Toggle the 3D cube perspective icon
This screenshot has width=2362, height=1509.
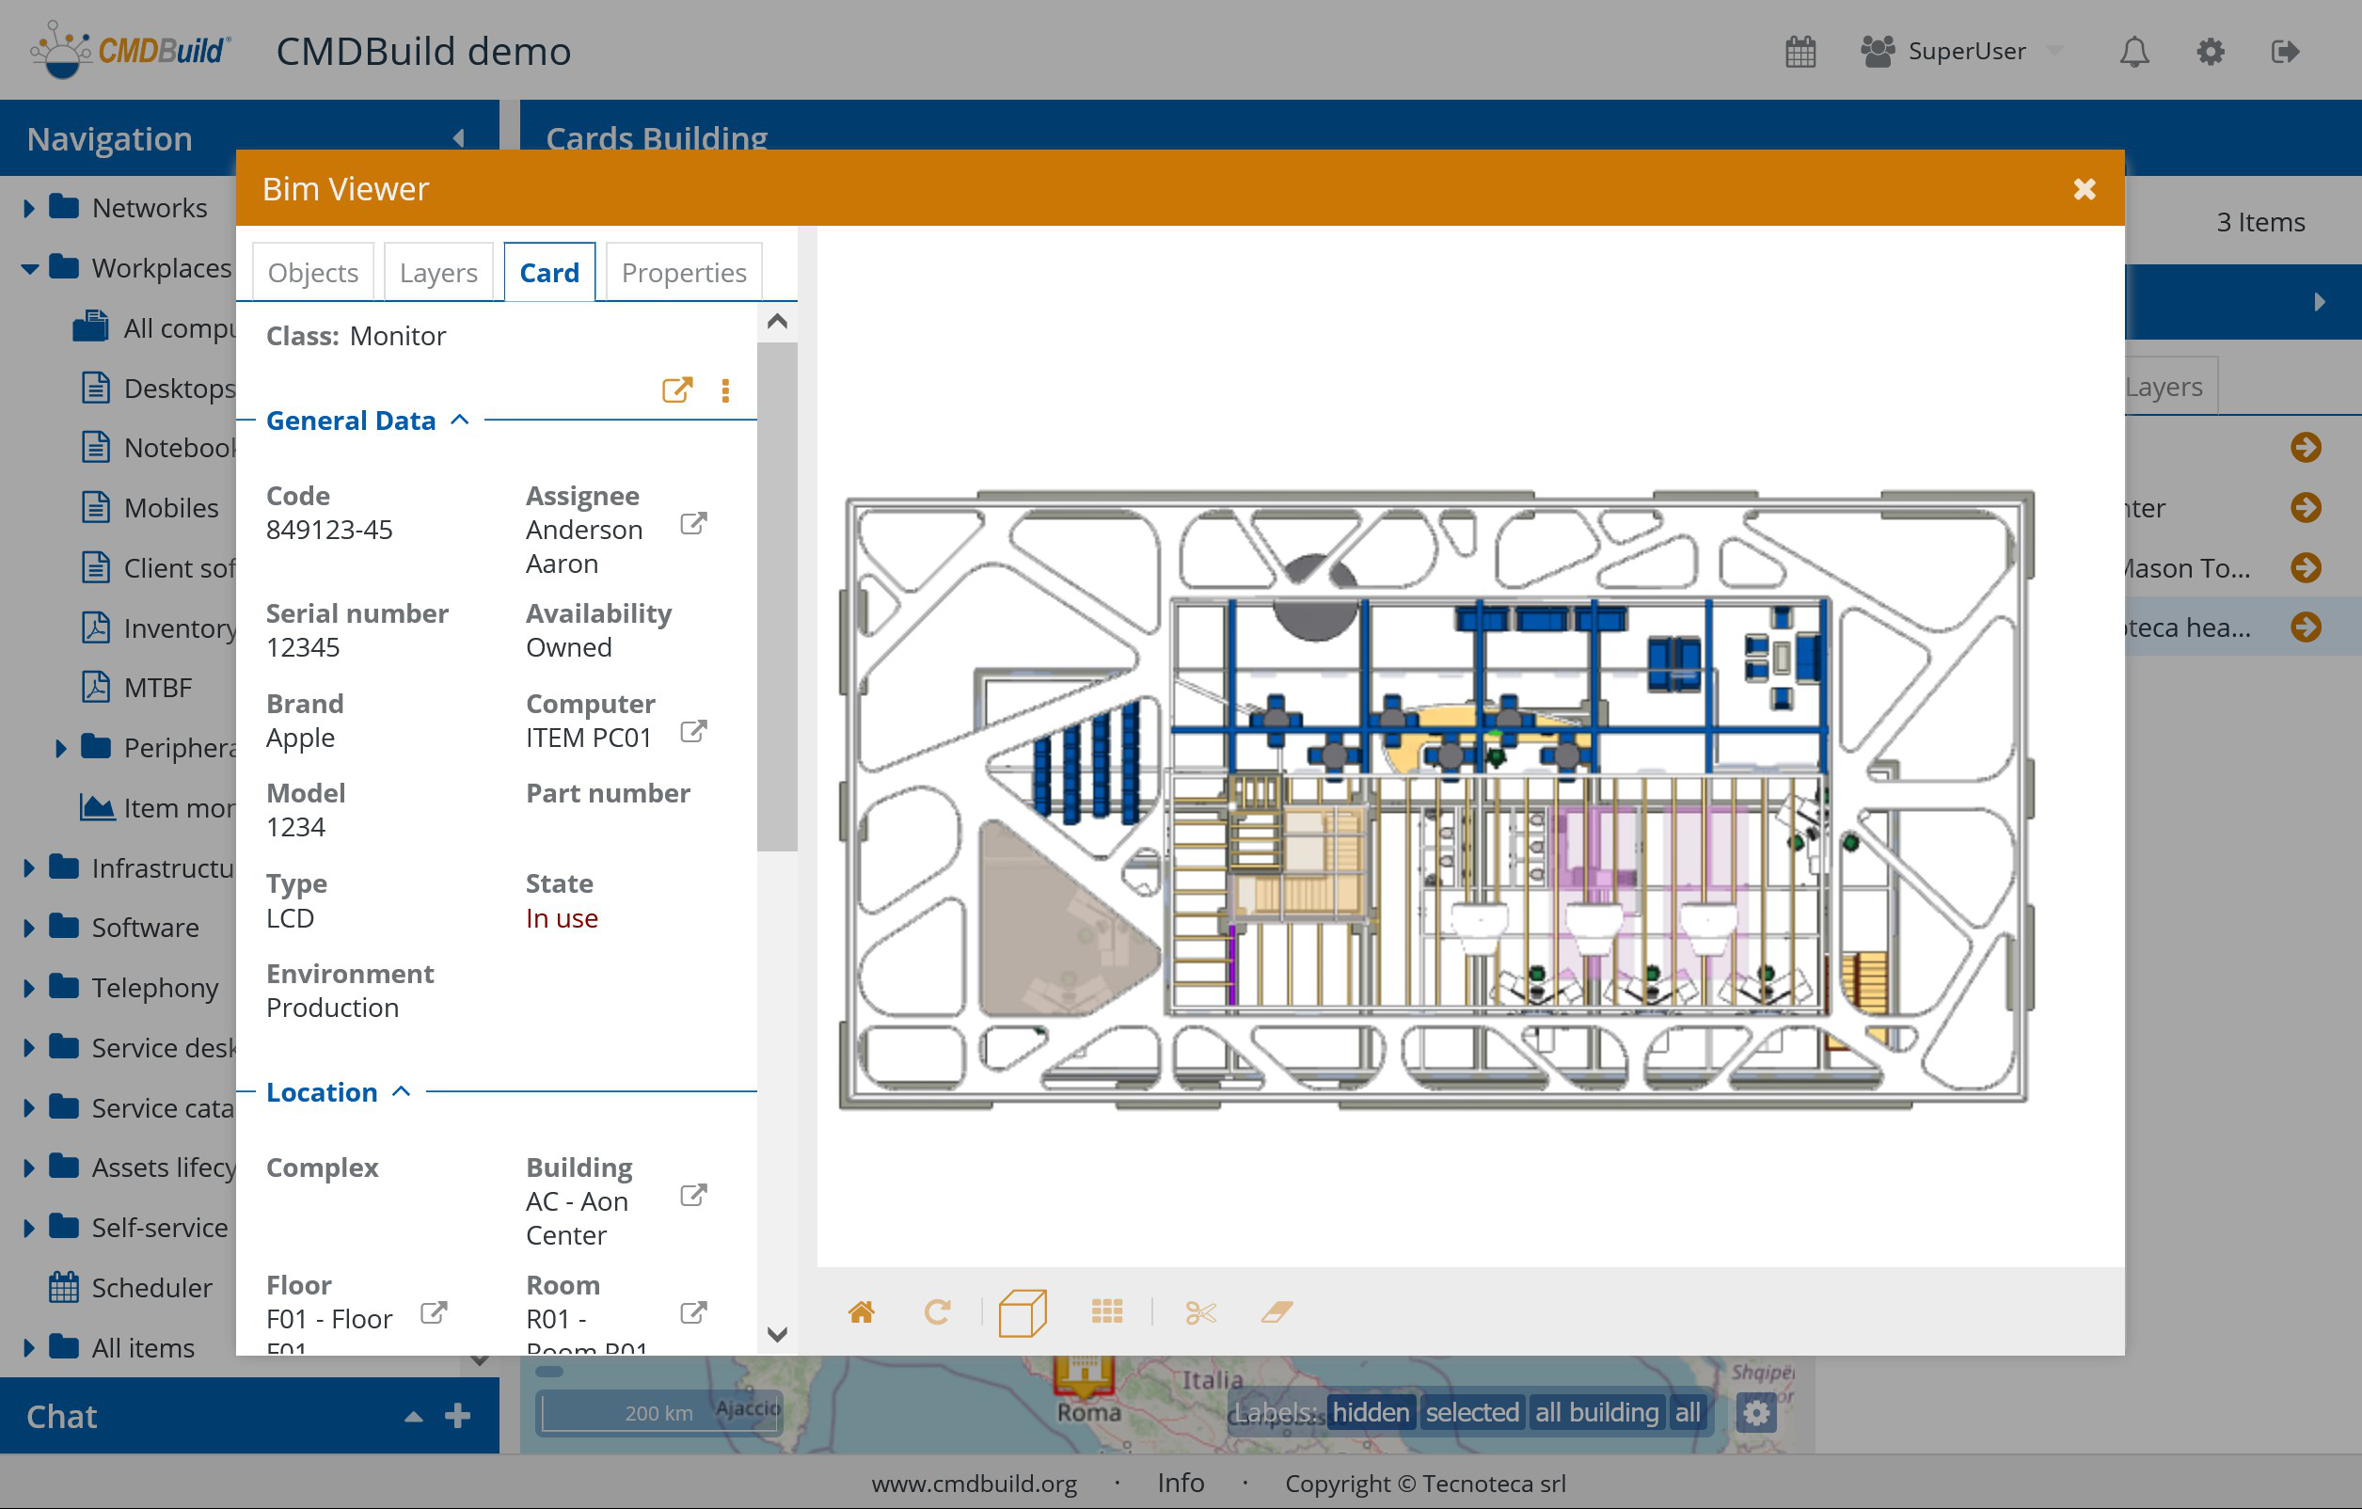1022,1311
